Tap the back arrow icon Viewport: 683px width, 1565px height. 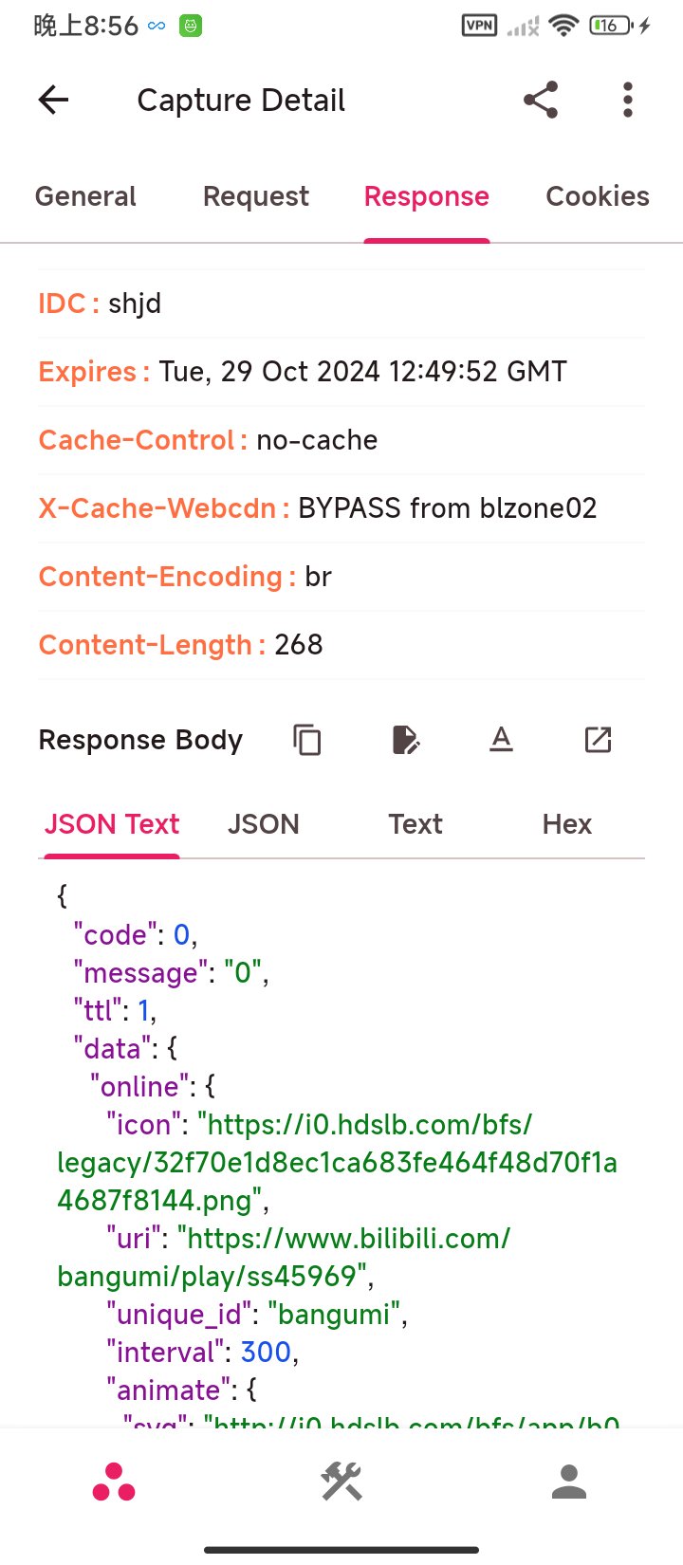53,100
